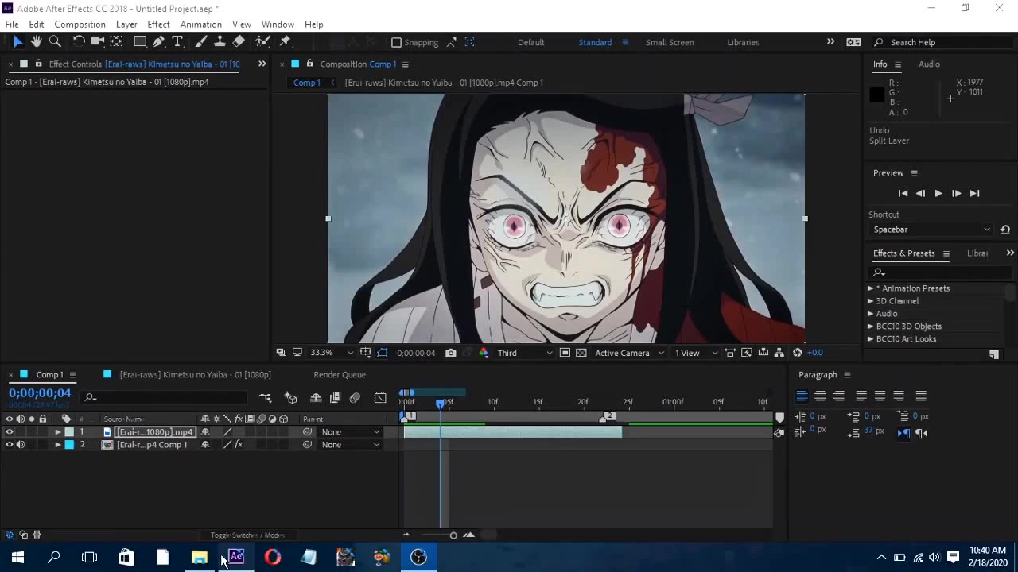Open 1 View layout dropdown
This screenshot has width=1018, height=572.
tap(696, 353)
